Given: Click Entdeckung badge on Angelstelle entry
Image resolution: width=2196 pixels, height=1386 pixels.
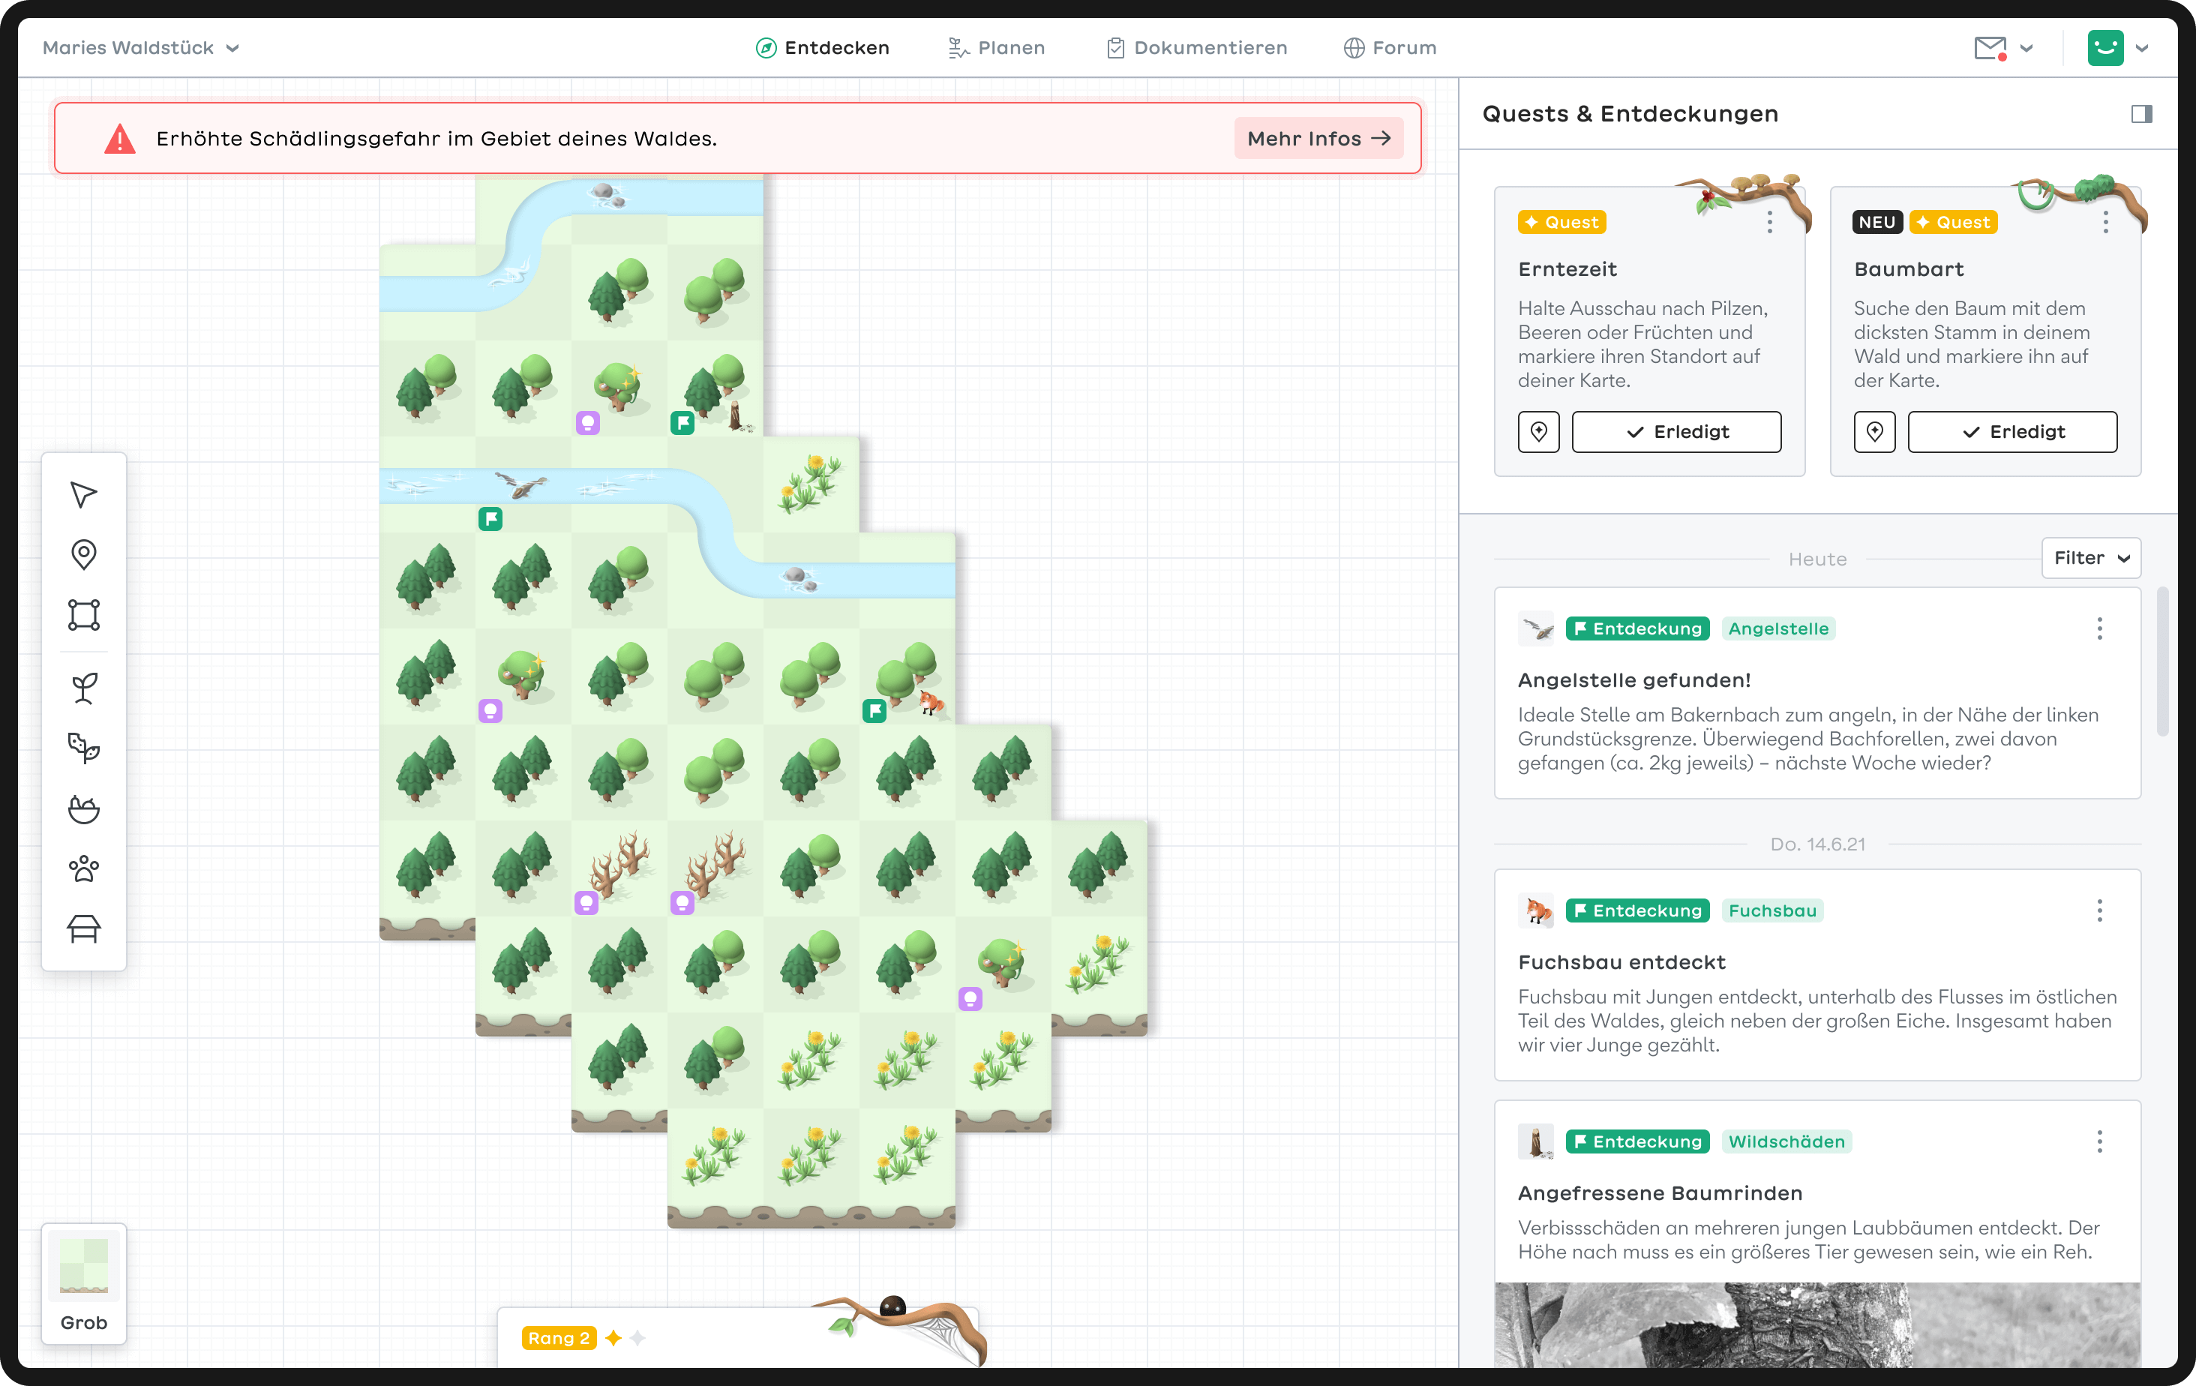Looking at the screenshot, I should pyautogui.click(x=1637, y=628).
